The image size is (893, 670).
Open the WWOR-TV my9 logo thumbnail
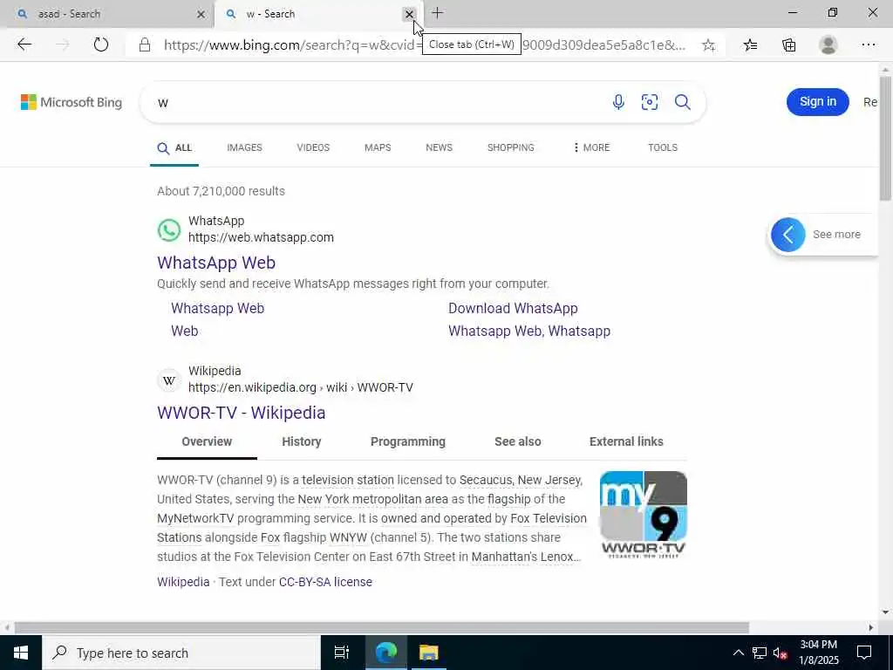click(x=644, y=515)
